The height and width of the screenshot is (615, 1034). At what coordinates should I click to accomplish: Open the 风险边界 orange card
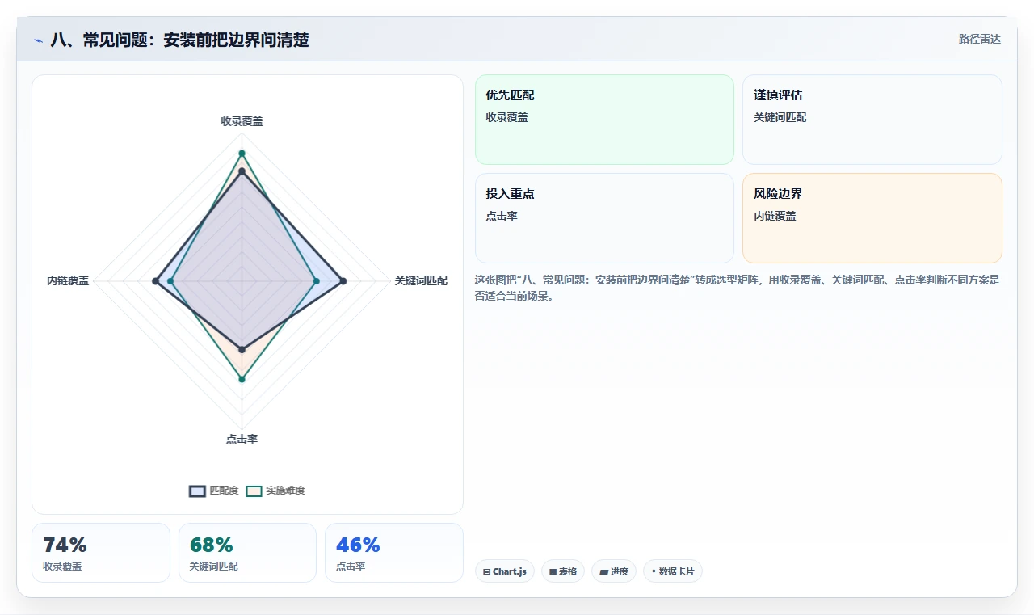click(872, 218)
